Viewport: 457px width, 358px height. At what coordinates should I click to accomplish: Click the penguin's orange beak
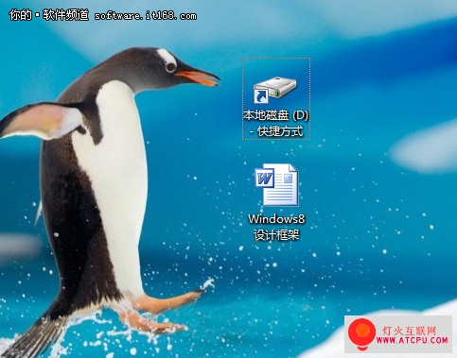click(198, 77)
